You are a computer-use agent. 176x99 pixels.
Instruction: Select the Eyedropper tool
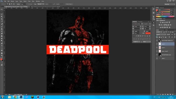(2, 21)
